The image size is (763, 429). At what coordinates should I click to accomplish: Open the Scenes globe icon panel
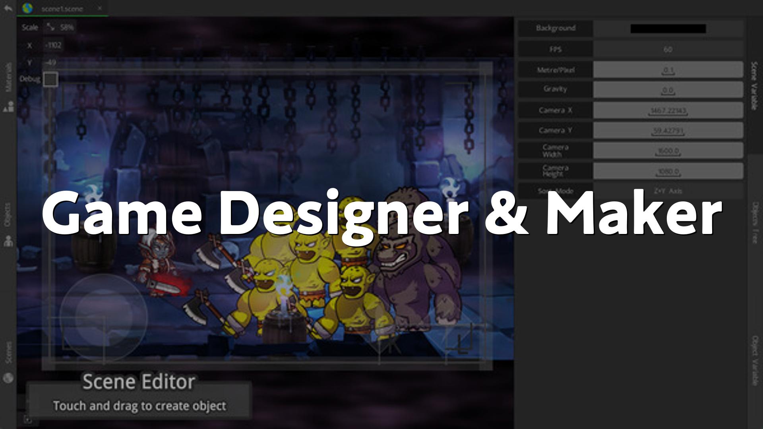click(x=8, y=378)
